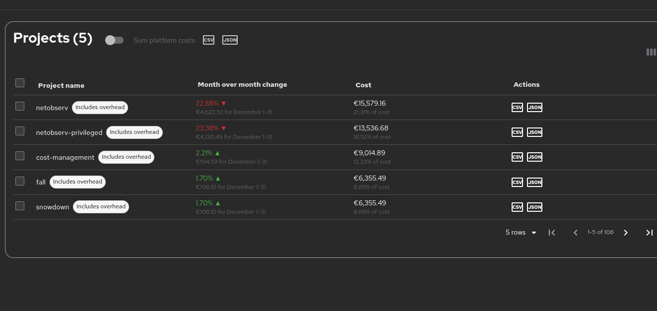Download CSV for snowdown project row
Viewport: 657px width, 311px height.
[x=517, y=207]
